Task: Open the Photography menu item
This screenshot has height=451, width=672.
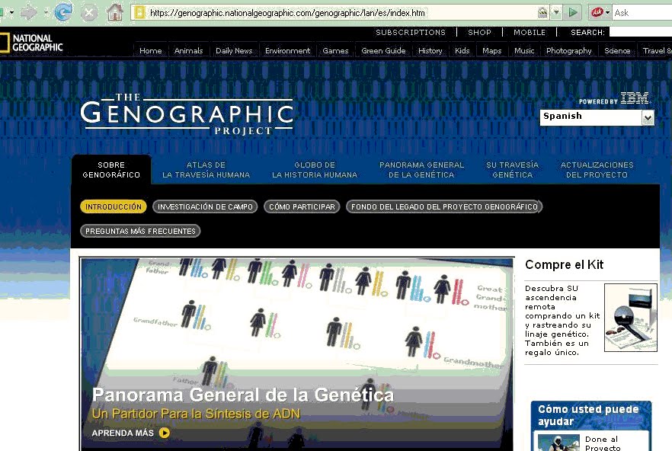Action: 568,50
